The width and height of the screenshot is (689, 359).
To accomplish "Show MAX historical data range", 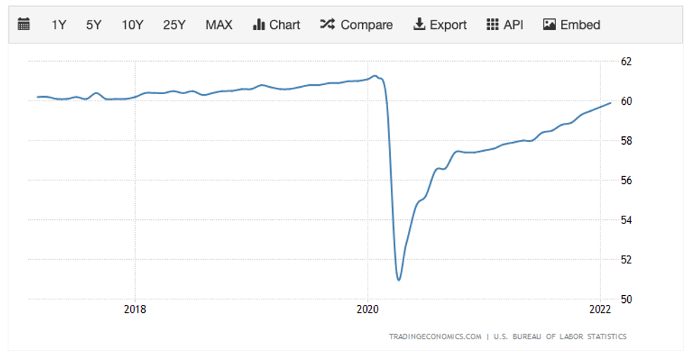I will (x=219, y=25).
